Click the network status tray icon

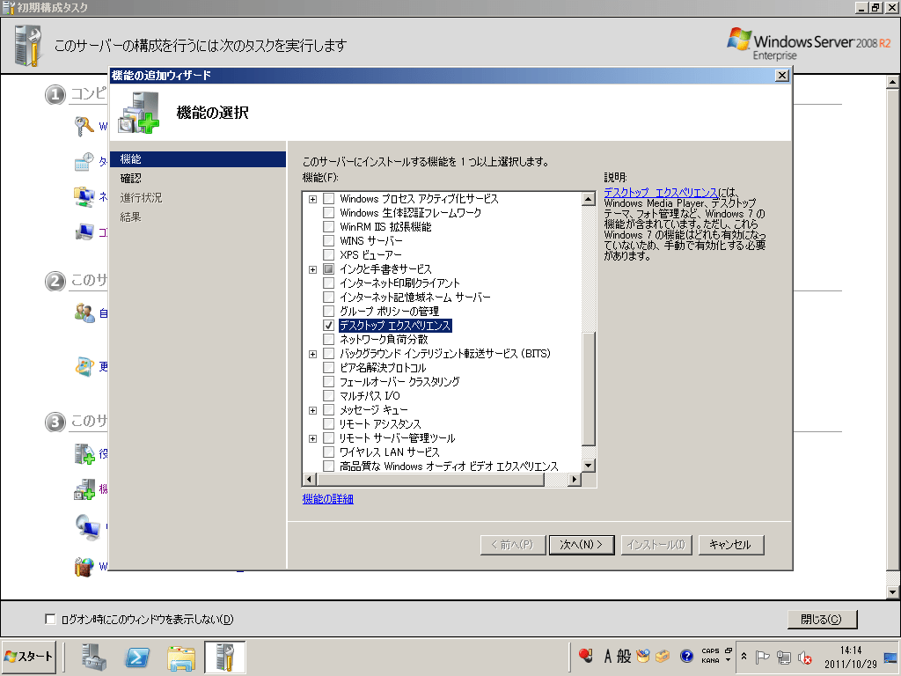[x=784, y=657]
